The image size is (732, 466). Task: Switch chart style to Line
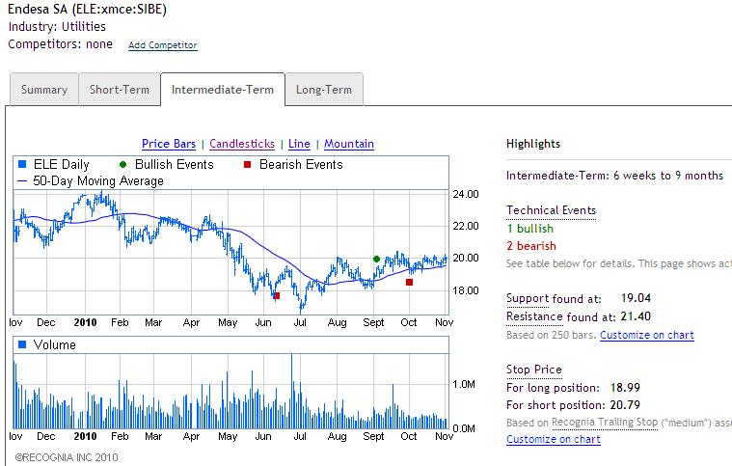299,144
